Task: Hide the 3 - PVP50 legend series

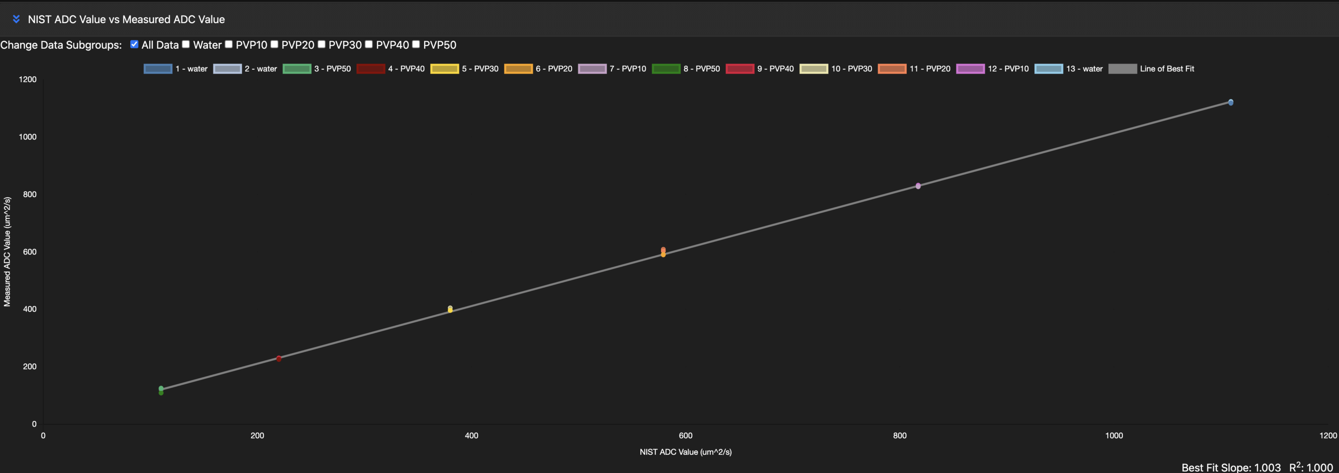Action: 297,69
